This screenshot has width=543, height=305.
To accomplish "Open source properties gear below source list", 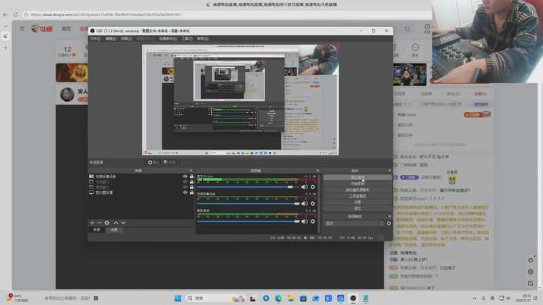I will click(x=107, y=223).
